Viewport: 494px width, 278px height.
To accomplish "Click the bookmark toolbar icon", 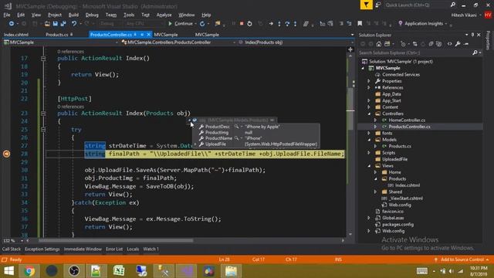I will (360, 24).
